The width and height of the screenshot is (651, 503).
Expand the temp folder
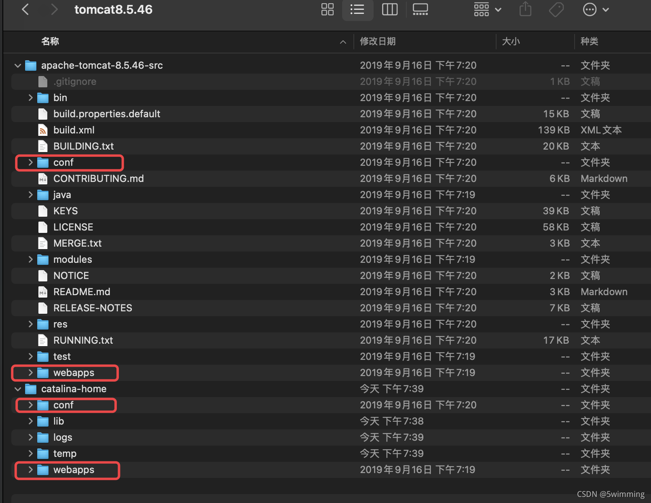[30, 453]
